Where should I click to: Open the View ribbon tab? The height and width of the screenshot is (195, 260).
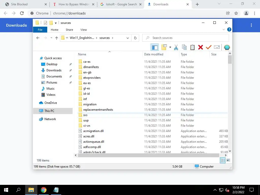[84, 30]
